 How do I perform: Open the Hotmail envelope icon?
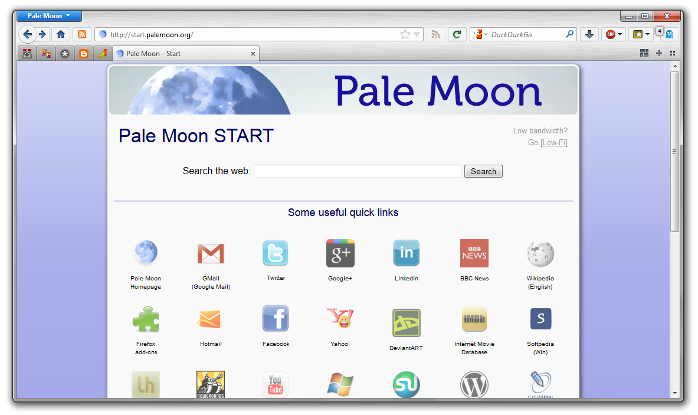click(x=210, y=319)
